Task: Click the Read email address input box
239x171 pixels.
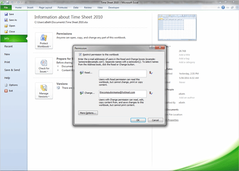Action: point(123,73)
